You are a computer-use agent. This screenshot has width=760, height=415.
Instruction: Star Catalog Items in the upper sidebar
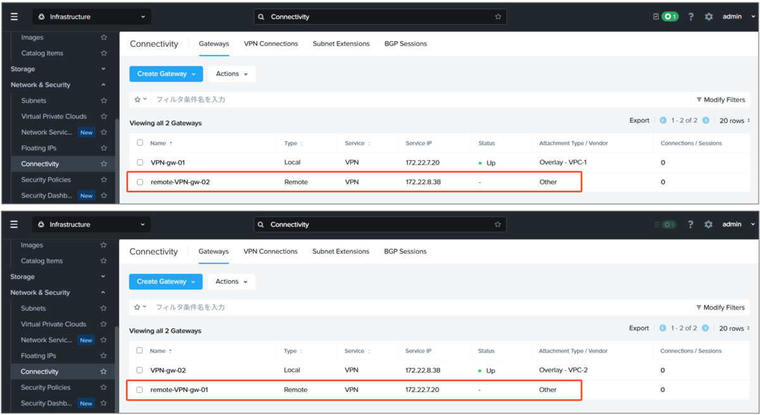coord(104,53)
